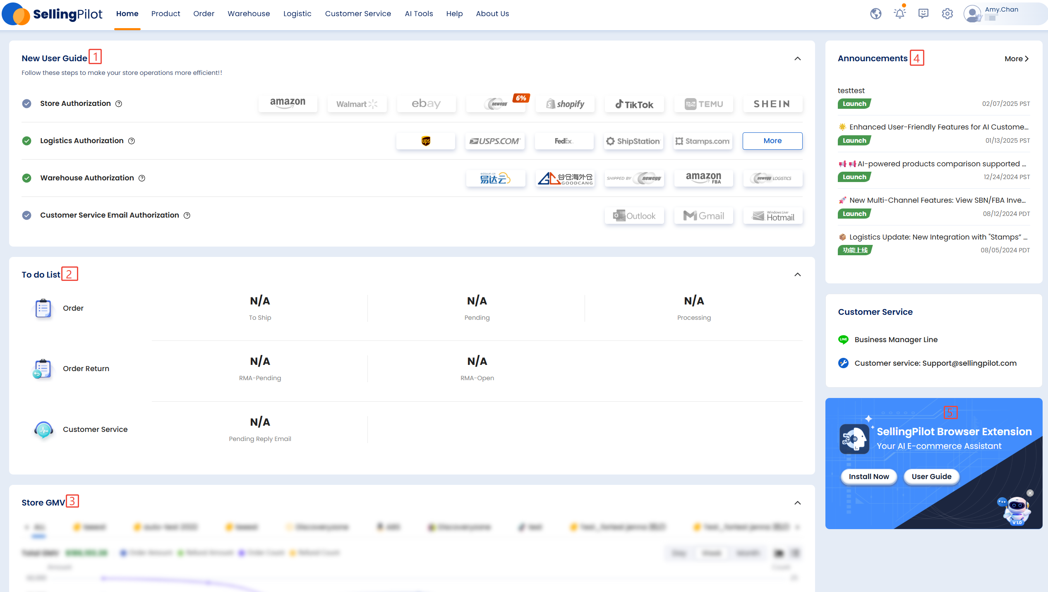Click the SellingPilot logo

(52, 14)
